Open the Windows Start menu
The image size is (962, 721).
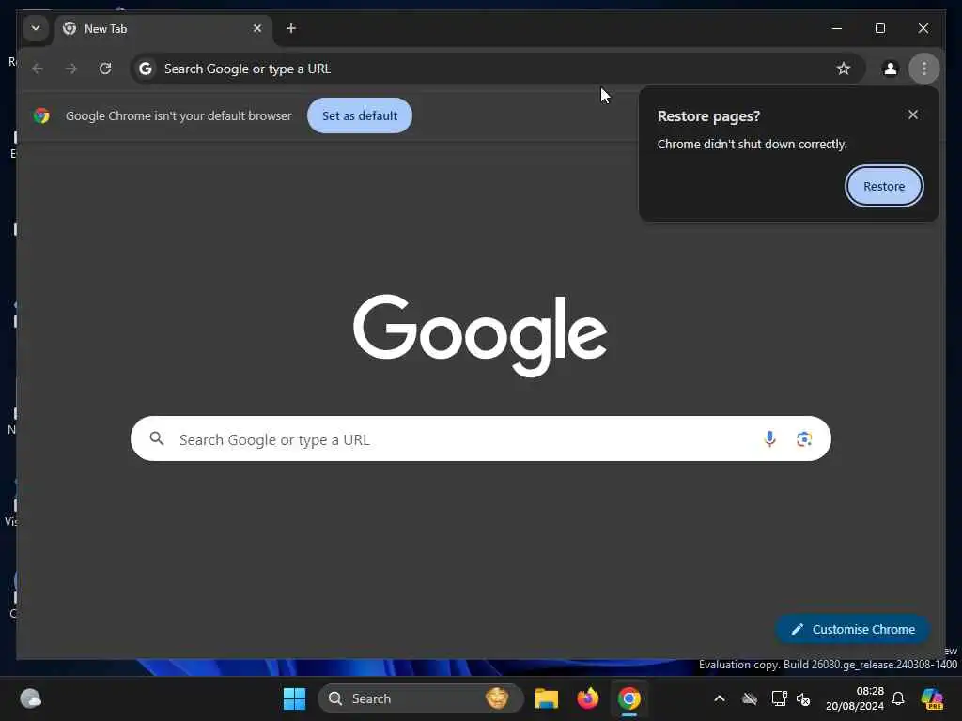coord(294,698)
